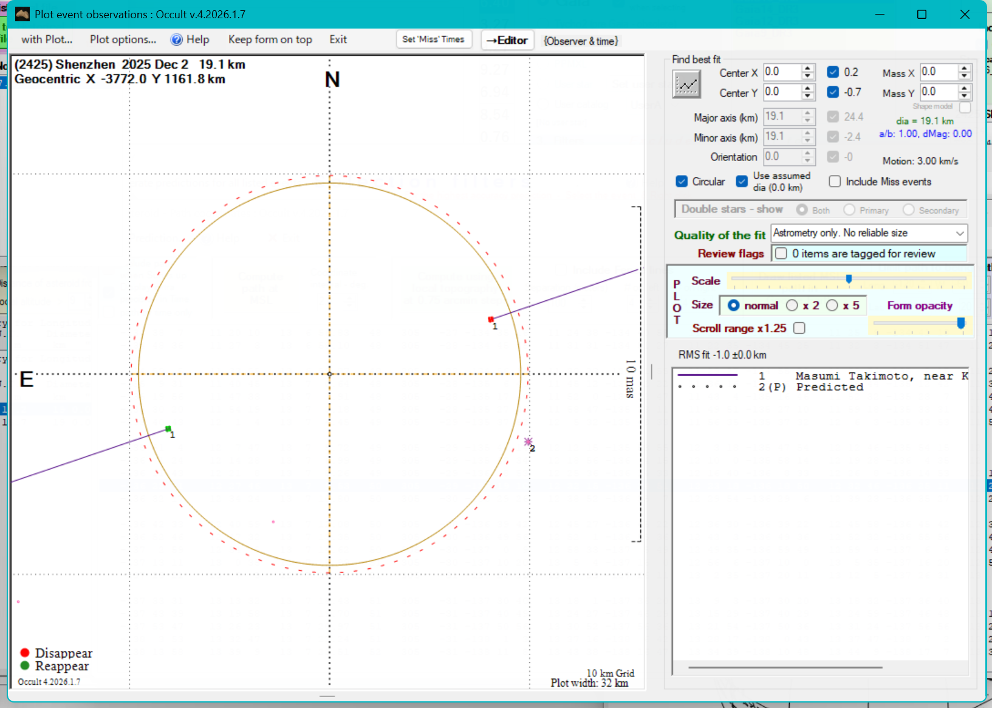The image size is (992, 708).
Task: Click the Set 'Miss' Times button
Action: (x=433, y=40)
